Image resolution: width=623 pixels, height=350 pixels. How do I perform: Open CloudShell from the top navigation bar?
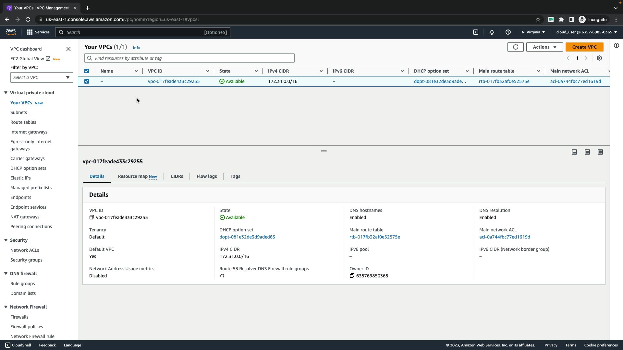click(x=475, y=32)
